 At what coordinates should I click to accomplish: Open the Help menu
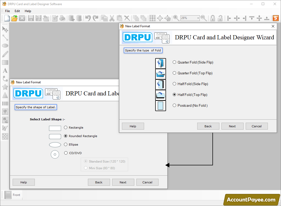click(x=28, y=11)
